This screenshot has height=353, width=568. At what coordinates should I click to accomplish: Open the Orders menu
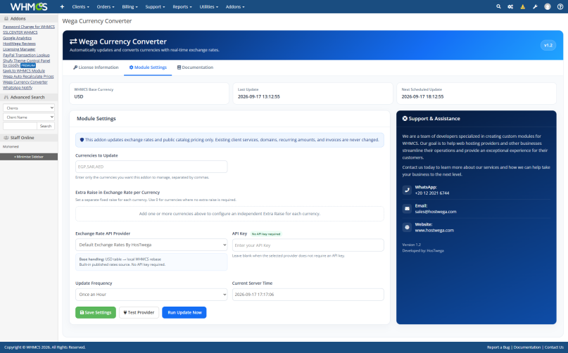coord(106,6)
